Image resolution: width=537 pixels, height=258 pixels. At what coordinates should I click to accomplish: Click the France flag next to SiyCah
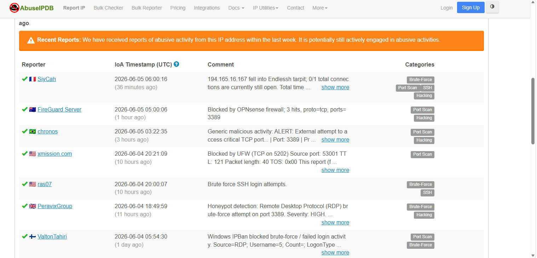coord(33,79)
